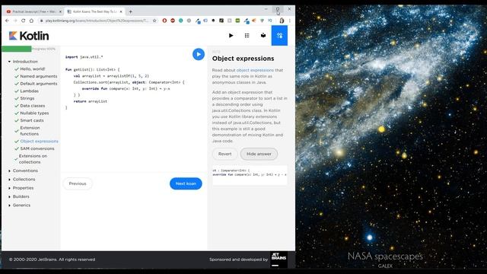Expand the Generics section
Image resolution: width=487 pixels, height=274 pixels.
tap(9, 205)
